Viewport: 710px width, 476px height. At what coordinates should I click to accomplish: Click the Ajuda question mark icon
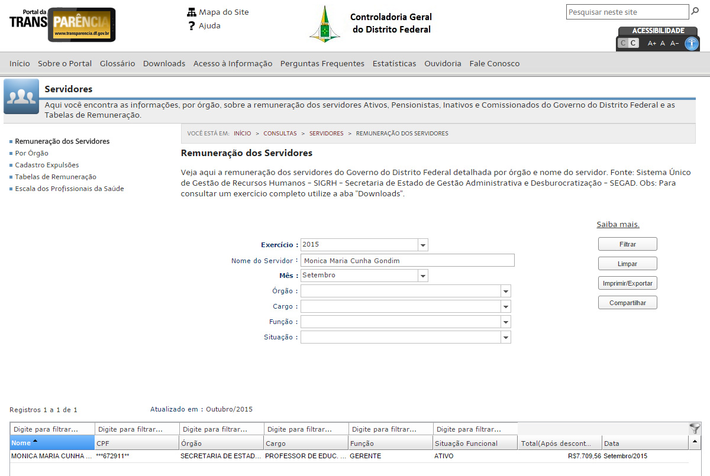tap(191, 26)
